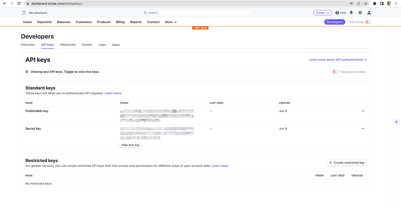Click Learn more link under Standard keys
This screenshot has width=401, height=208.
point(113,93)
